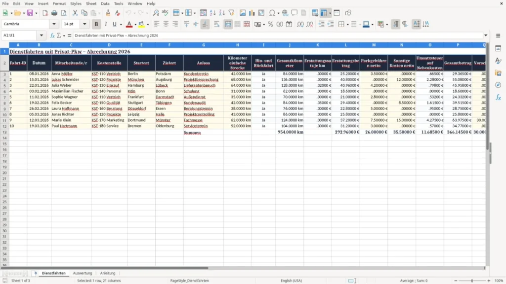The width and height of the screenshot is (506, 284).
Task: Switch to the Anleitung sheet tab
Action: click(107, 273)
